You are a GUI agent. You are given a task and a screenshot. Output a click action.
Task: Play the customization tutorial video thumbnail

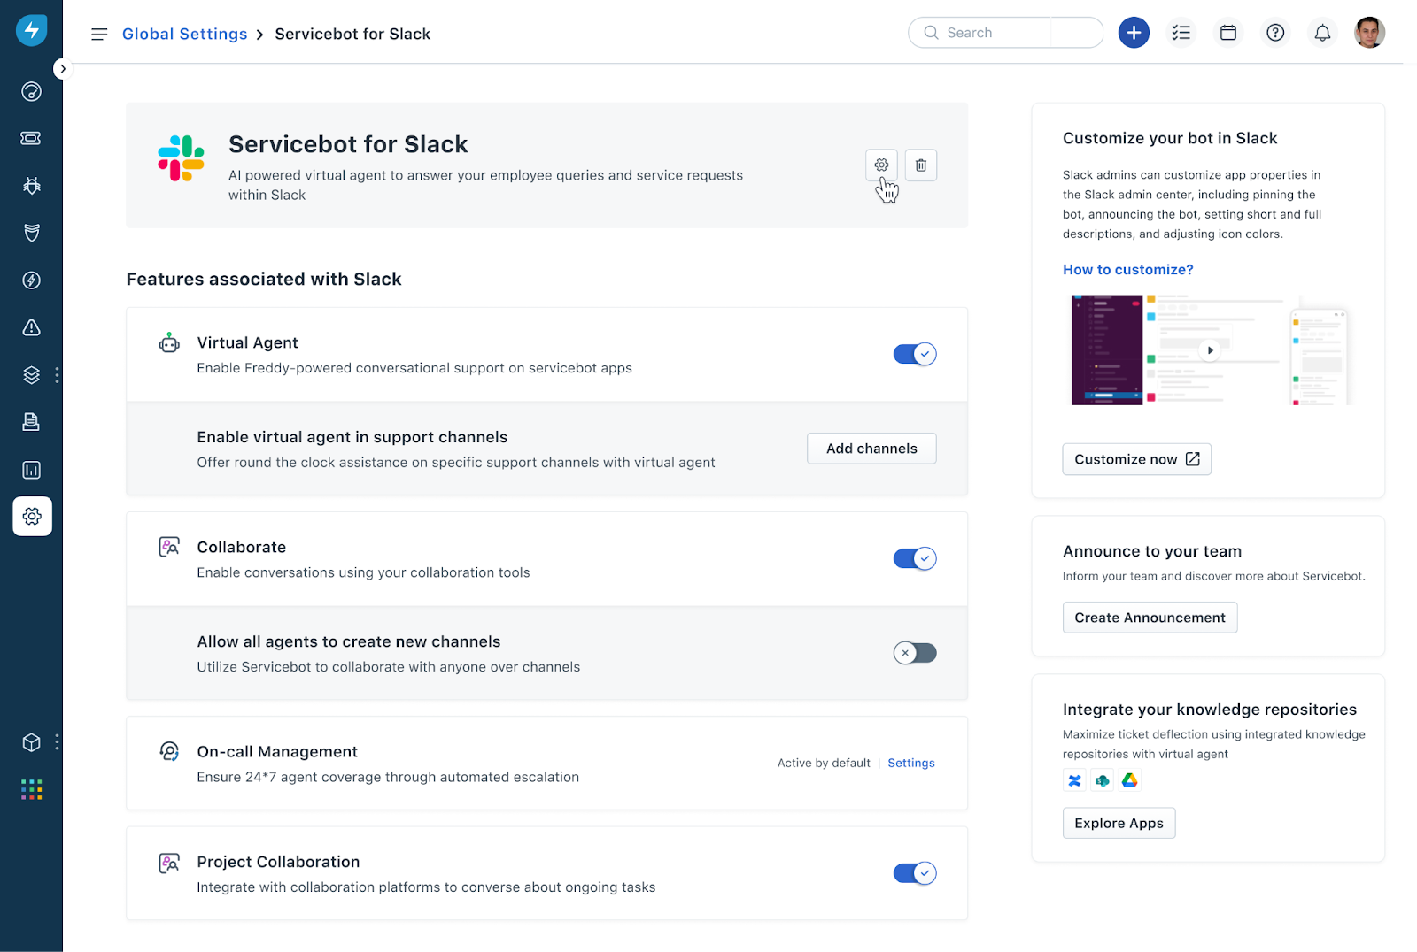click(x=1210, y=350)
